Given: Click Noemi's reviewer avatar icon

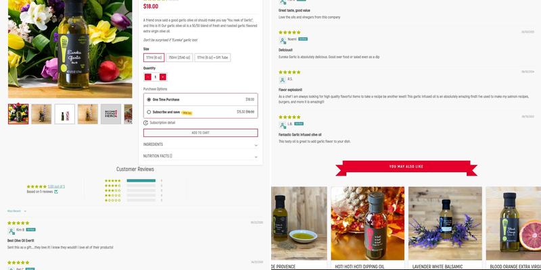Looking at the screenshot, I should [x=282, y=40].
